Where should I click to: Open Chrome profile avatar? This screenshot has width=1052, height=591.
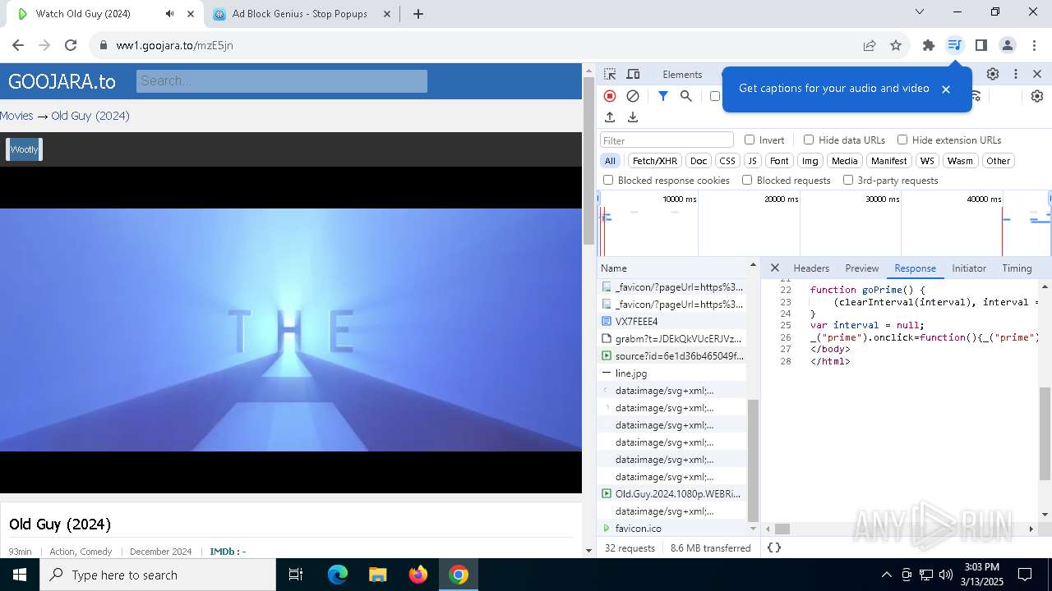pyautogui.click(x=1007, y=45)
